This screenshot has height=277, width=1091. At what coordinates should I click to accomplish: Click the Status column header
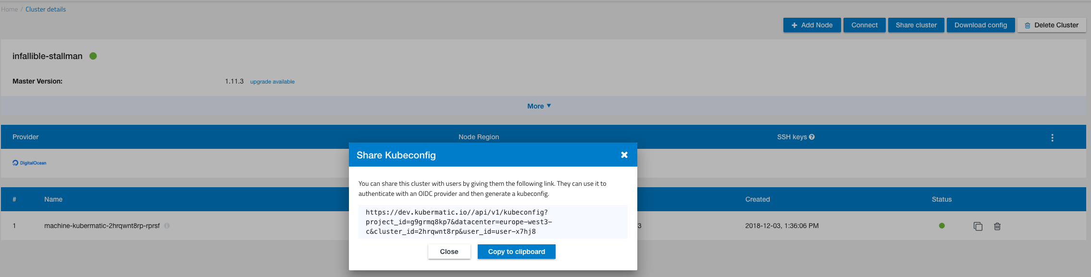[x=942, y=199]
